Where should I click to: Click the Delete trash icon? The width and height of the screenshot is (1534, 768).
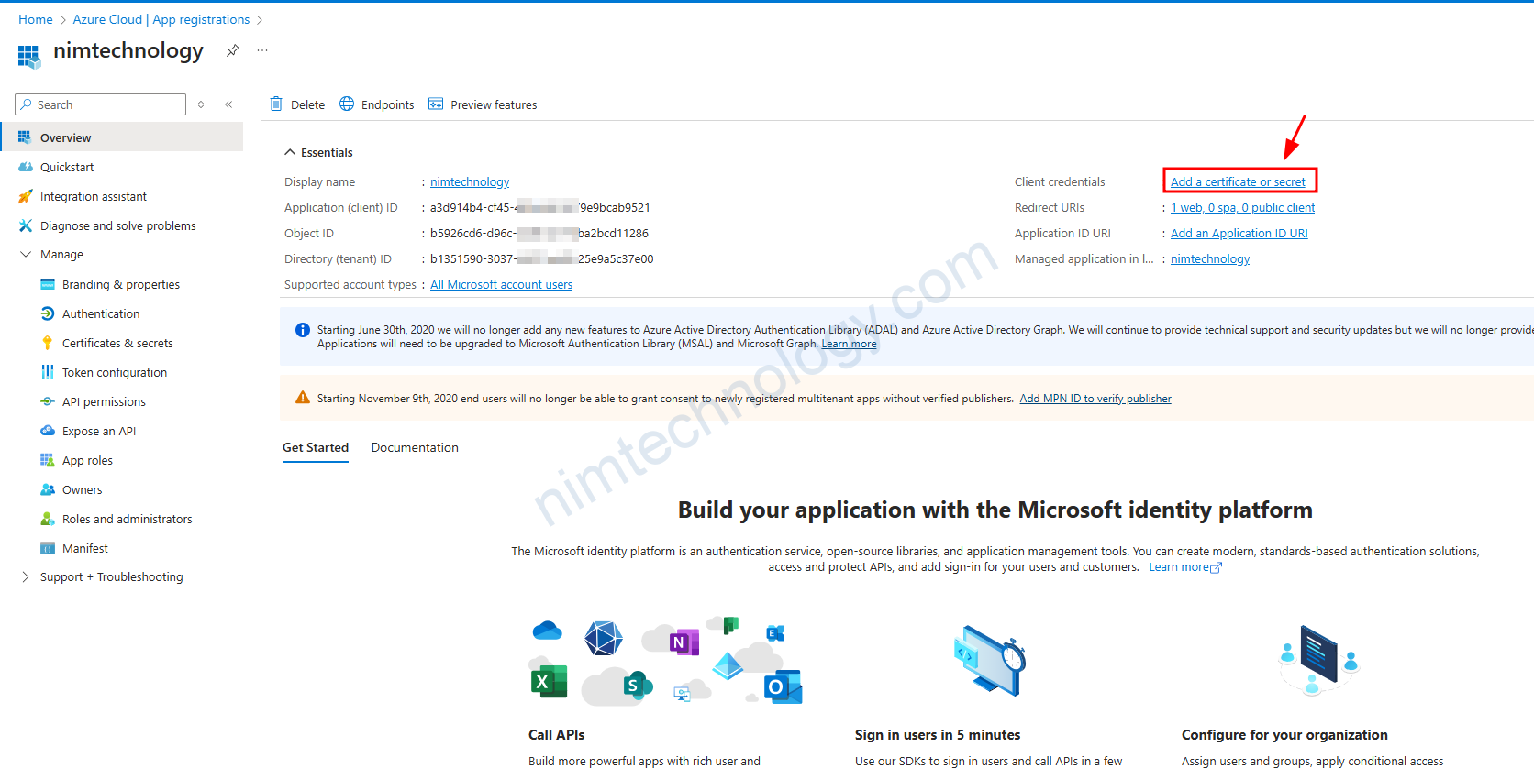click(x=276, y=104)
